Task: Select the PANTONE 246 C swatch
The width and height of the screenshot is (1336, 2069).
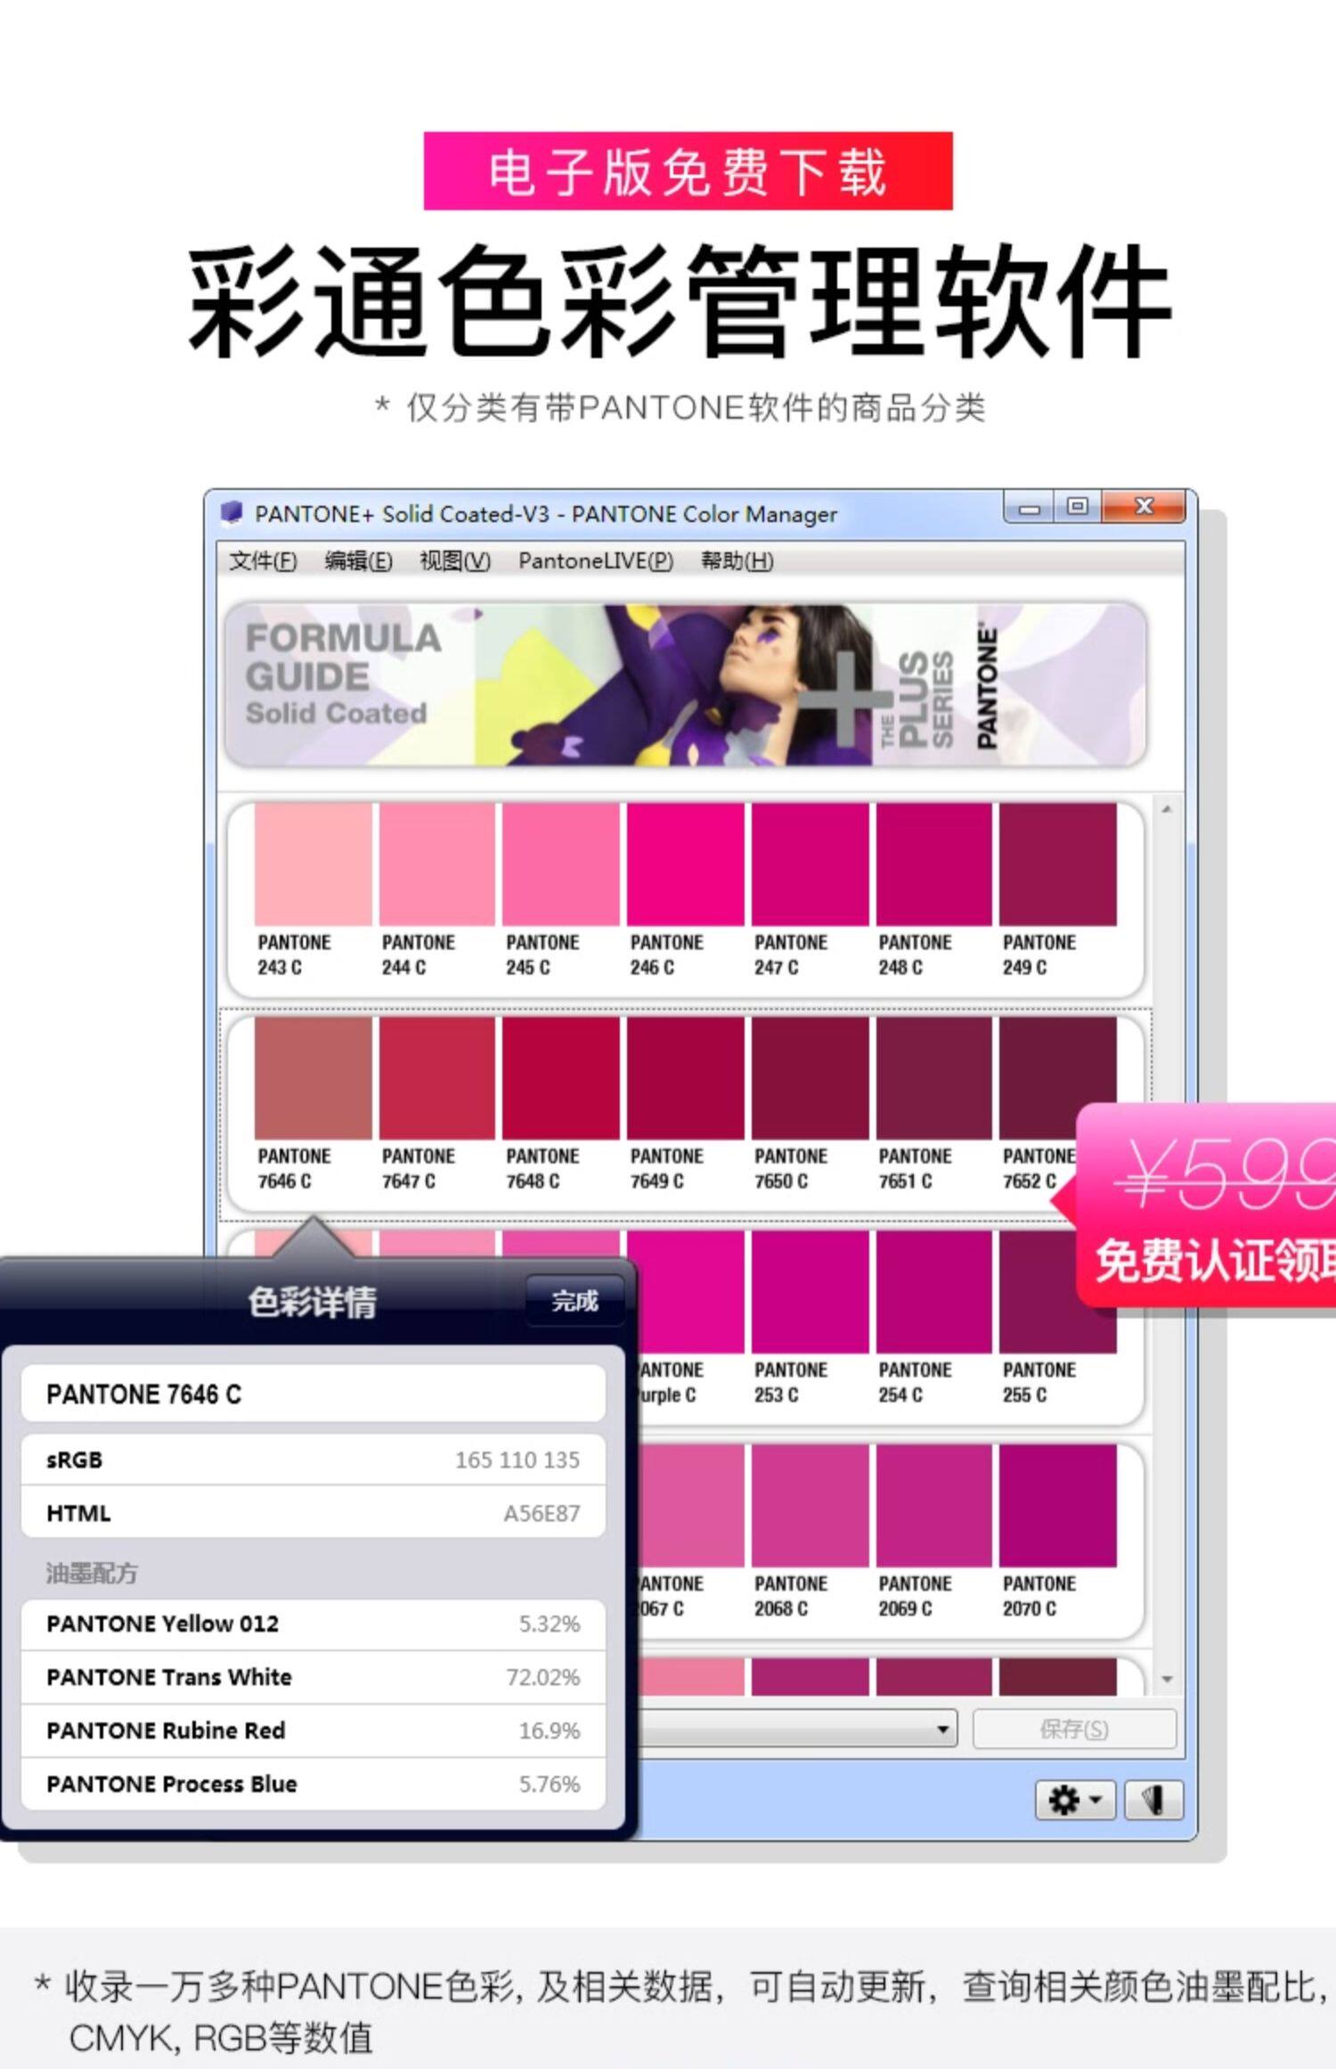Action: tap(685, 864)
